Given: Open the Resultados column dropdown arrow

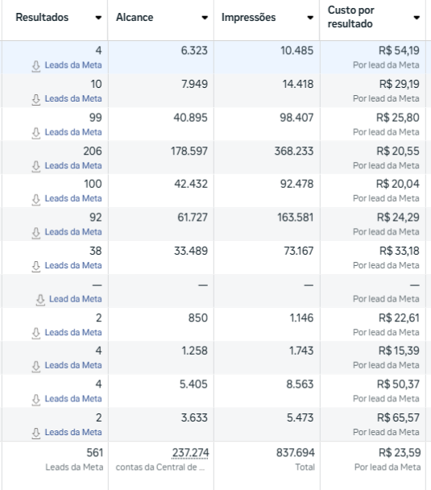Looking at the screenshot, I should pos(98,18).
